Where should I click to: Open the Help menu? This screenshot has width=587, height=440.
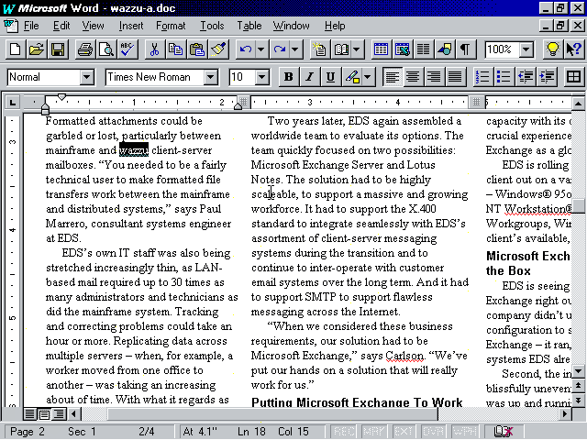point(335,26)
